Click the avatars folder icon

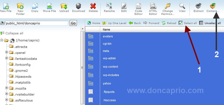tap(91, 36)
